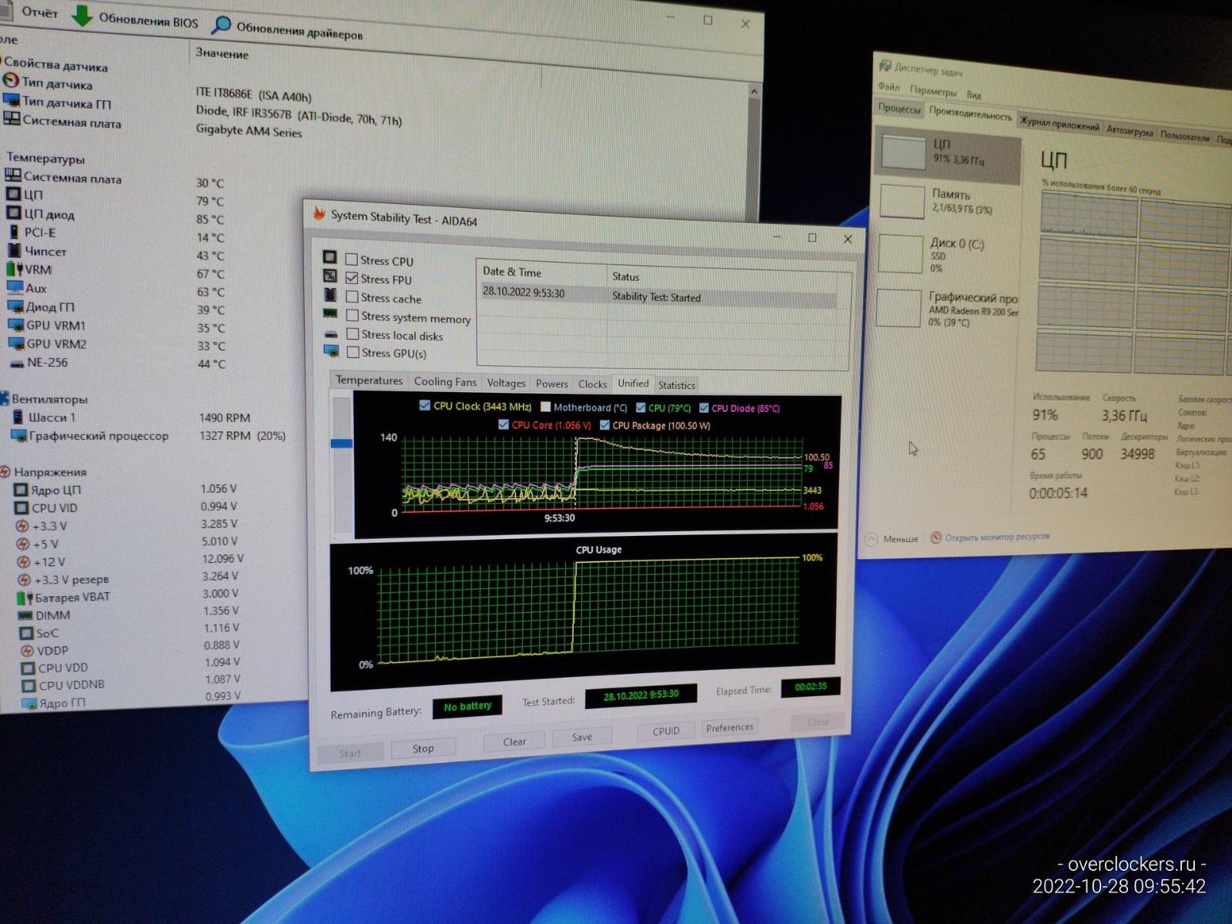This screenshot has width=1232, height=924.
Task: Click the +3.3 V voltage icon
Action: 22,526
